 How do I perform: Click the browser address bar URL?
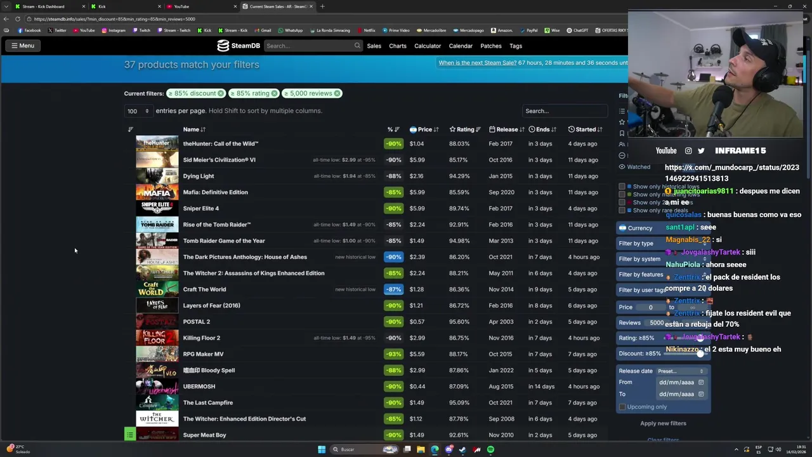114,19
